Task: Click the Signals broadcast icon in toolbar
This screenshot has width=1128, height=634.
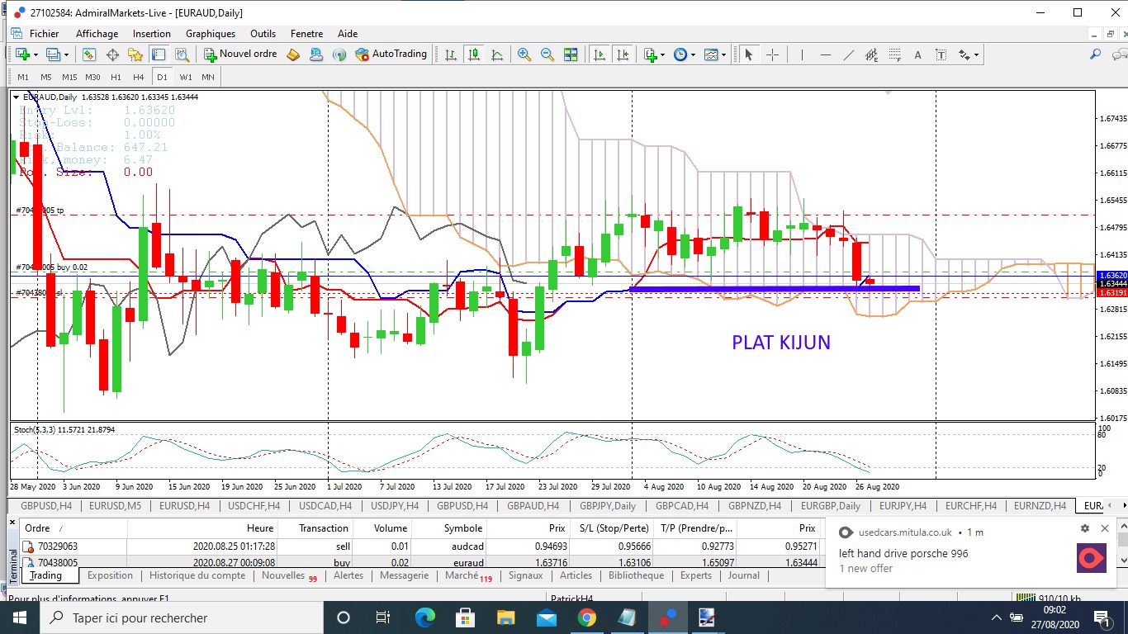Action: 339,54
